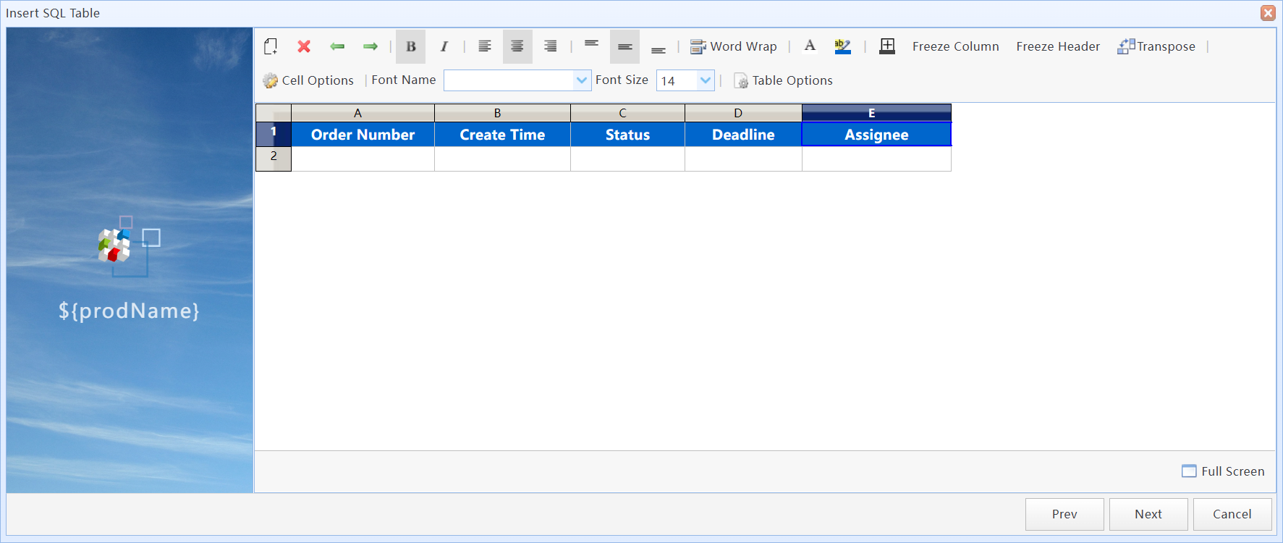
Task: Cancel the Insert SQL Table wizard
Action: [x=1232, y=514]
